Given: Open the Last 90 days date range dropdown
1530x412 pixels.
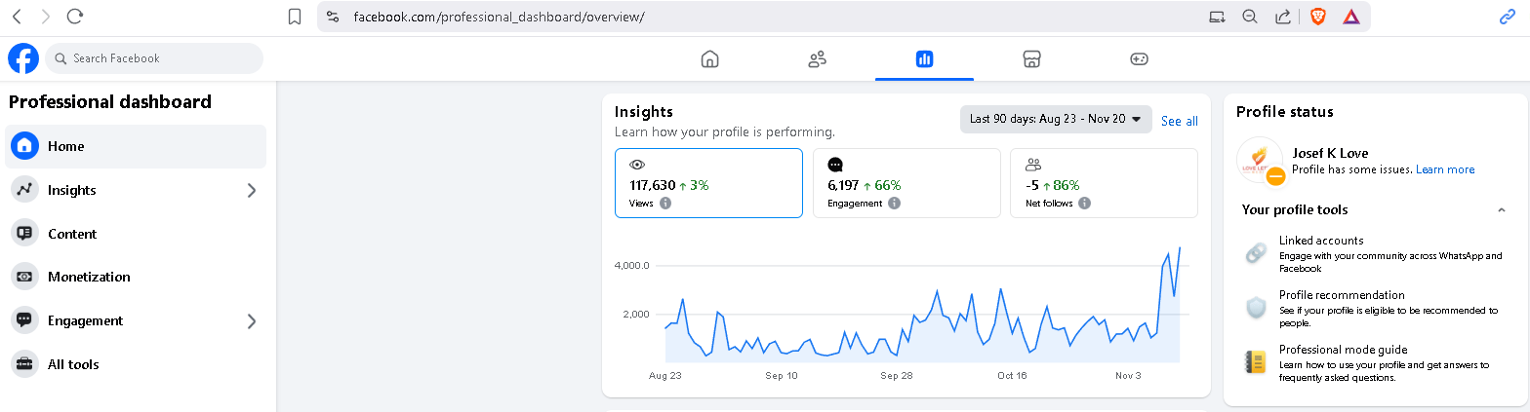Looking at the screenshot, I should [x=1055, y=120].
